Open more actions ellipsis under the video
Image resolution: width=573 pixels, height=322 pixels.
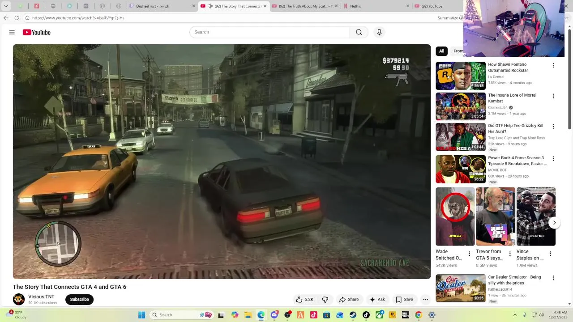click(x=426, y=300)
